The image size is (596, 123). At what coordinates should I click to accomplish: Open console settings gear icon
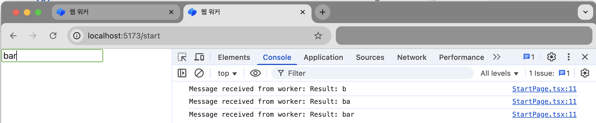click(585, 73)
